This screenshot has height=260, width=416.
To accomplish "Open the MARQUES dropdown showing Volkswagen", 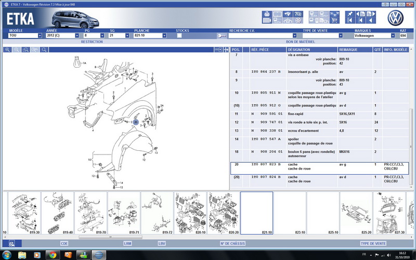I will (x=393, y=35).
